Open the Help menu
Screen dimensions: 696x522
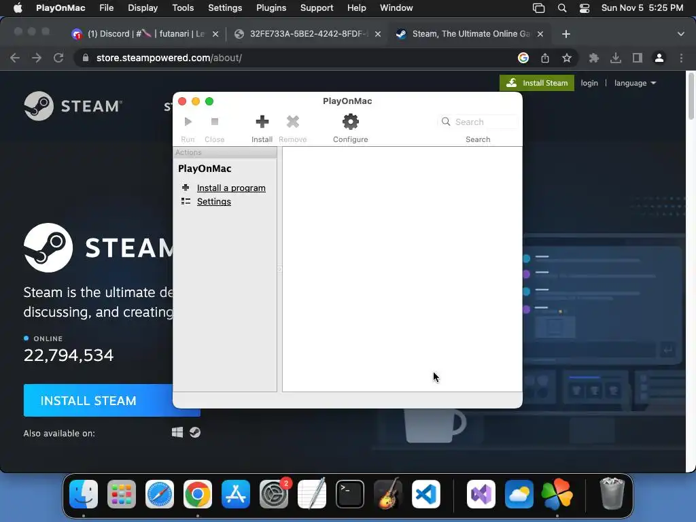coord(356,8)
